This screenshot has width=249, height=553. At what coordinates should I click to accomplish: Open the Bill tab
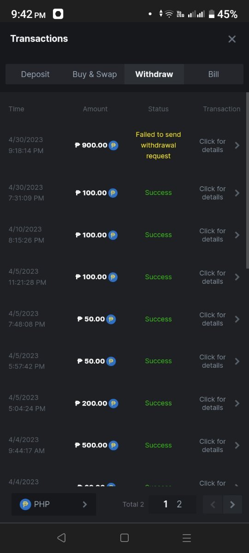pyautogui.click(x=213, y=74)
